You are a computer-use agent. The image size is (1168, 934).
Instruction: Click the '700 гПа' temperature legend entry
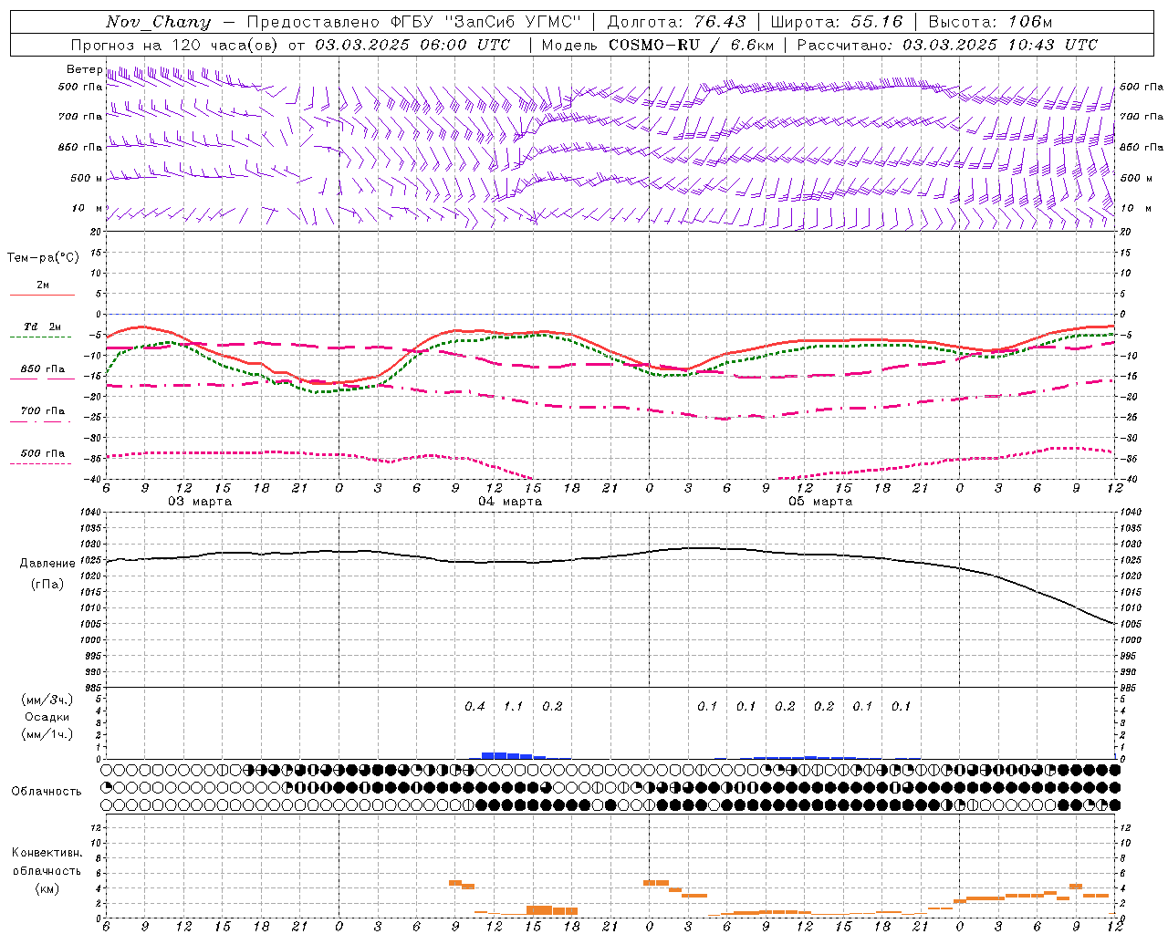pyautogui.click(x=43, y=410)
